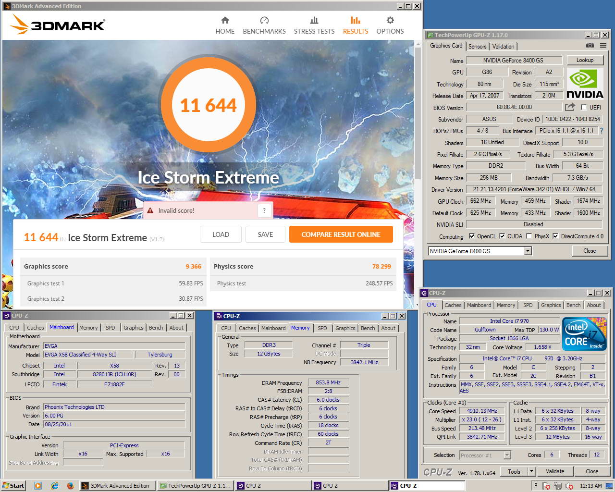Open About tab in CPU-Z Mainboard window
This screenshot has height=492, width=615.
point(176,328)
